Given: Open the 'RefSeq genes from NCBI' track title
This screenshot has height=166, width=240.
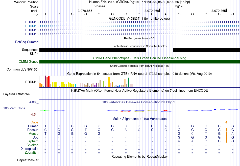Looking at the screenshot, I should [x=139, y=38].
